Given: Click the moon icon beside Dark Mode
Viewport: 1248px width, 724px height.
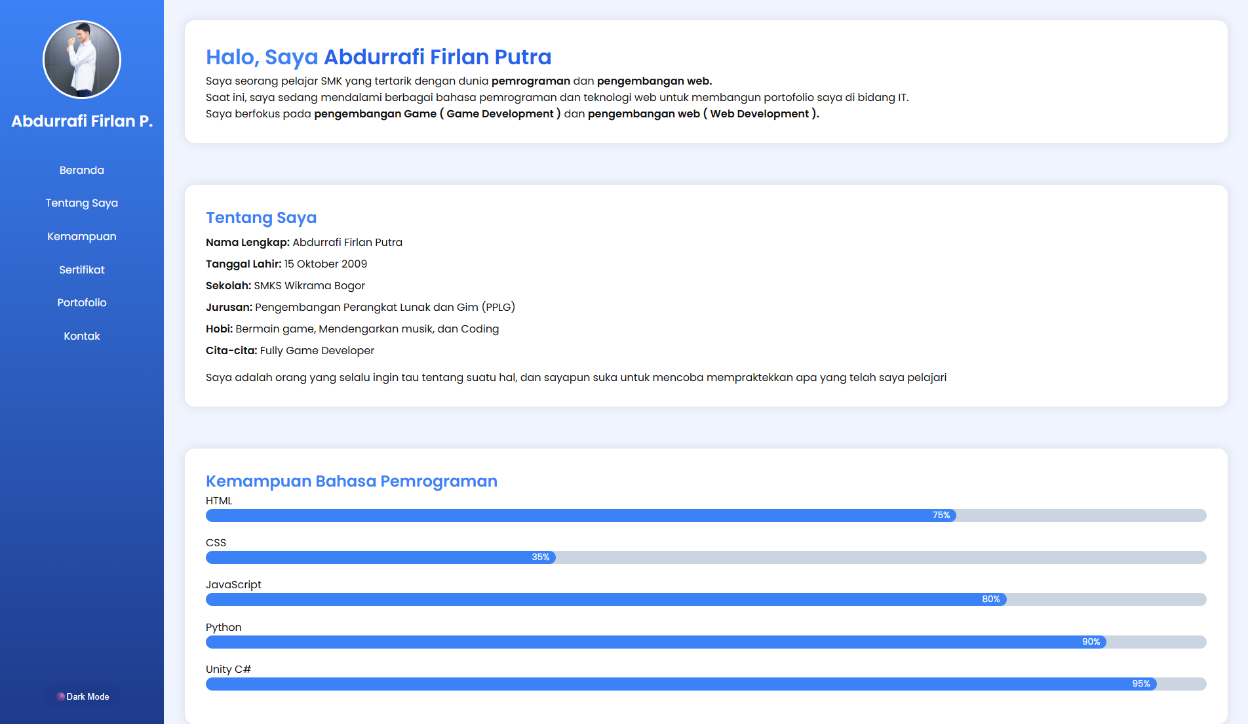Looking at the screenshot, I should (60, 696).
